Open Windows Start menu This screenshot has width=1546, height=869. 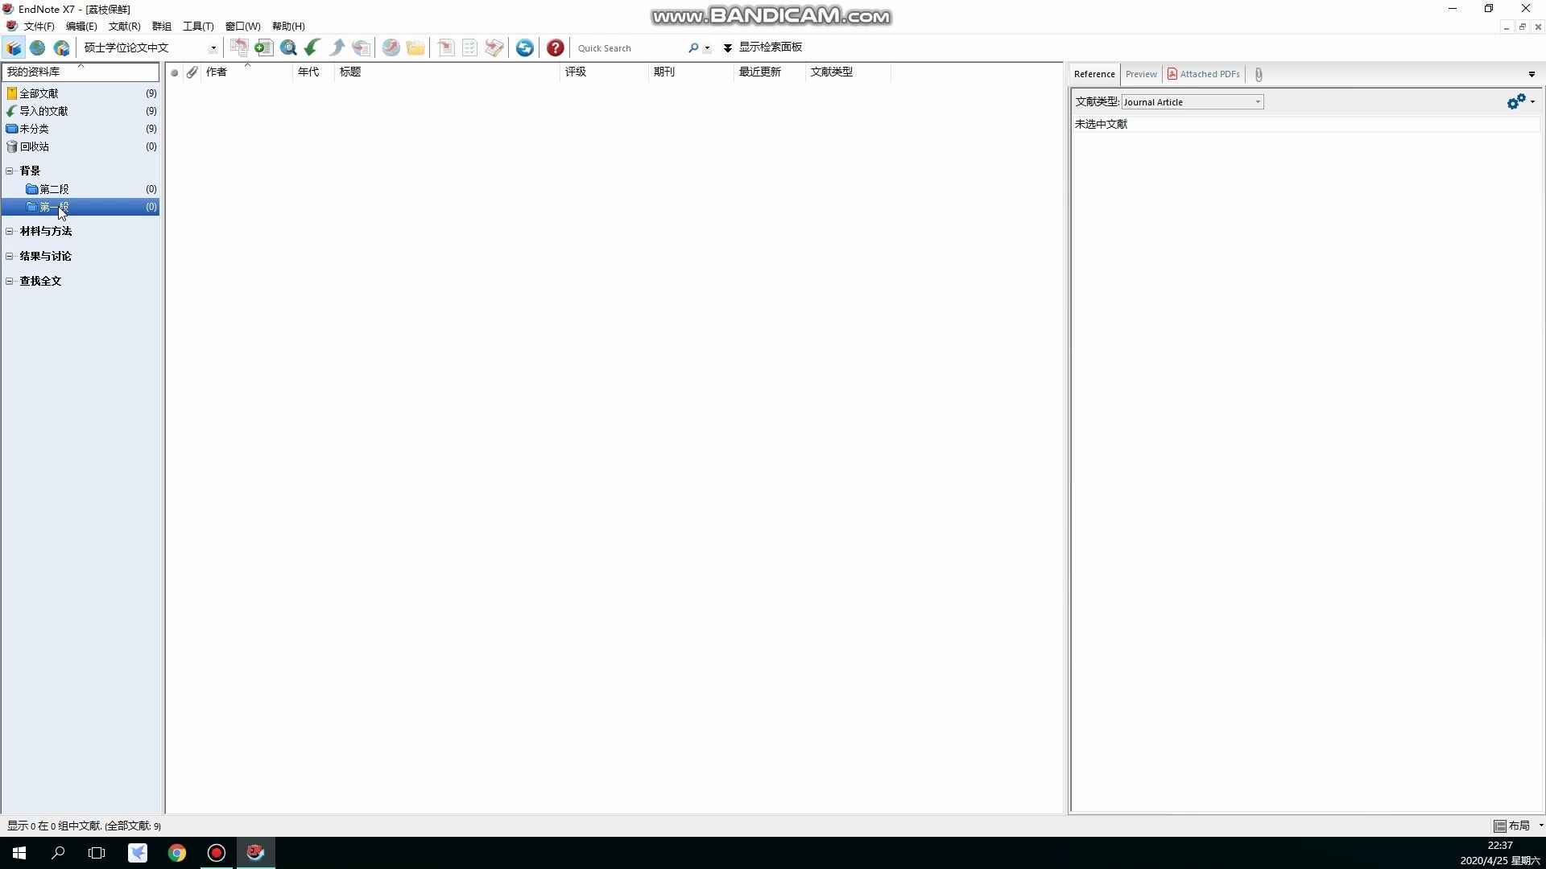pyautogui.click(x=19, y=853)
